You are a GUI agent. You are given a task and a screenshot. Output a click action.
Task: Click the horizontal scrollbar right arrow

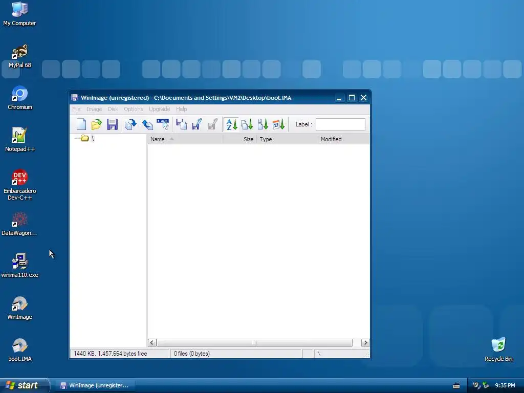365,342
